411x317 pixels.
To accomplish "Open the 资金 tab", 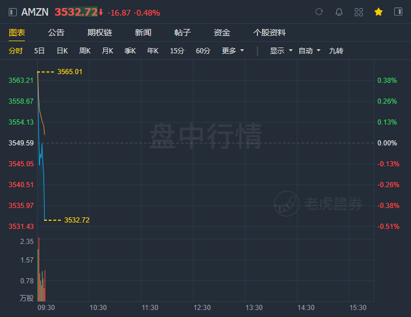I will 222,32.
